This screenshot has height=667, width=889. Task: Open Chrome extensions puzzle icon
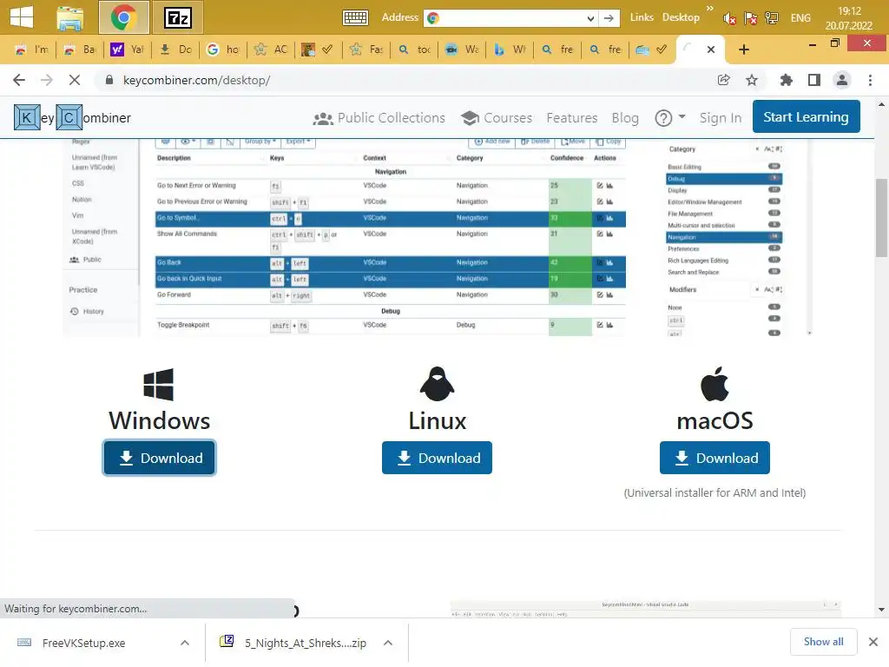786,80
